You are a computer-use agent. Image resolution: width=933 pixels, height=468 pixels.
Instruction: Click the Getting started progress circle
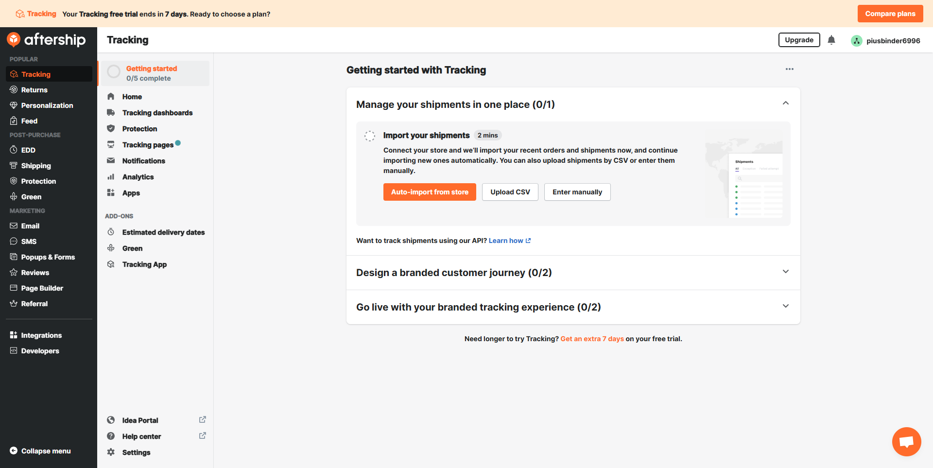114,72
